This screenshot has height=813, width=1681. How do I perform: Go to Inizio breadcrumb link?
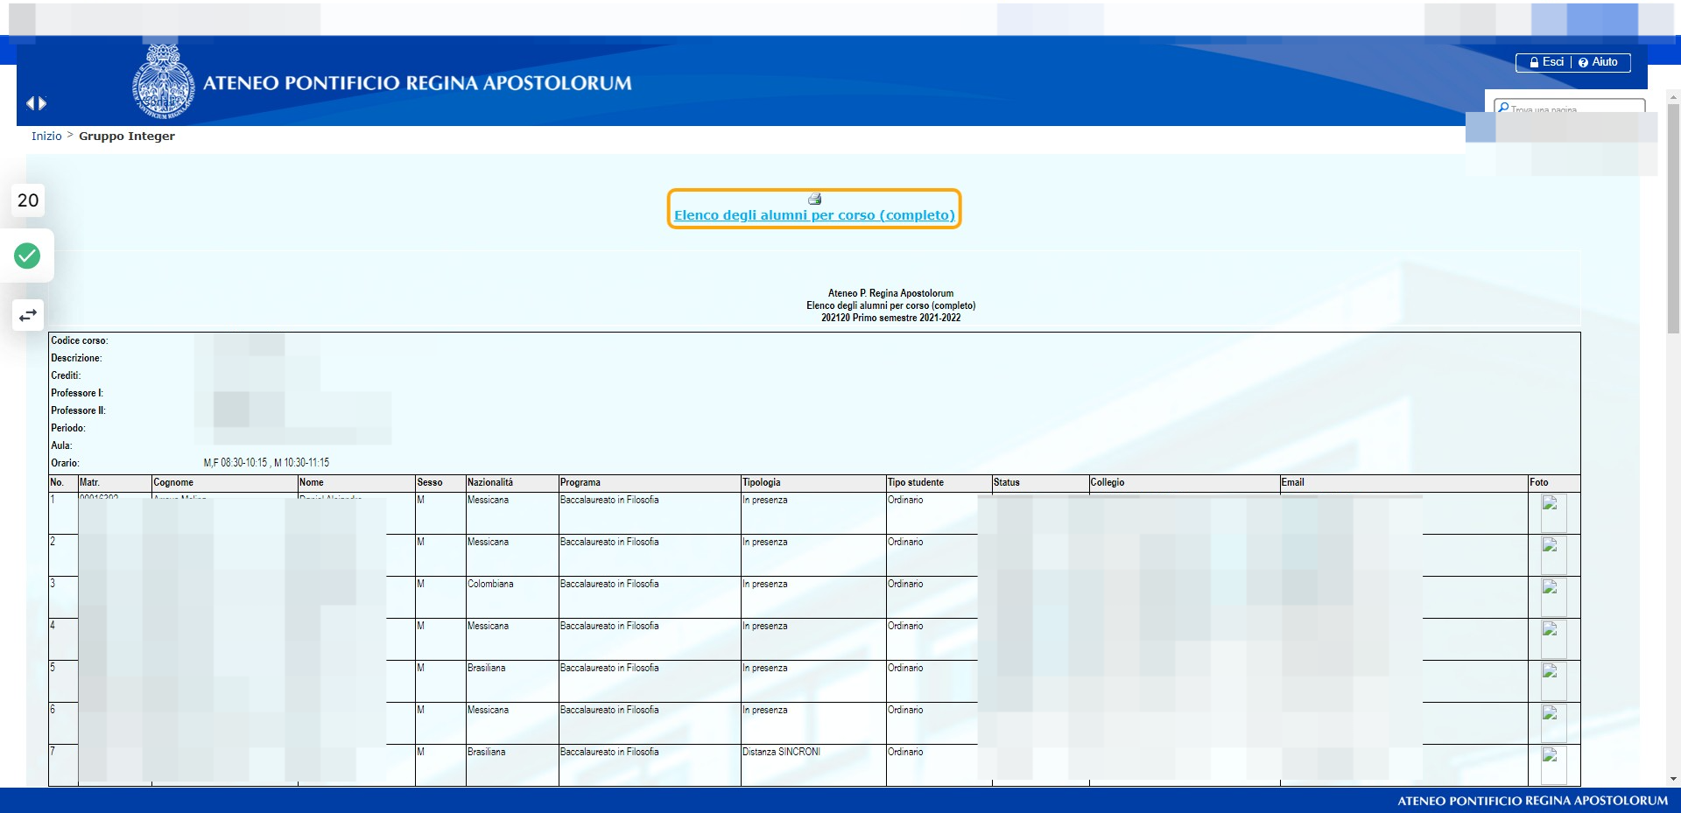tap(46, 136)
